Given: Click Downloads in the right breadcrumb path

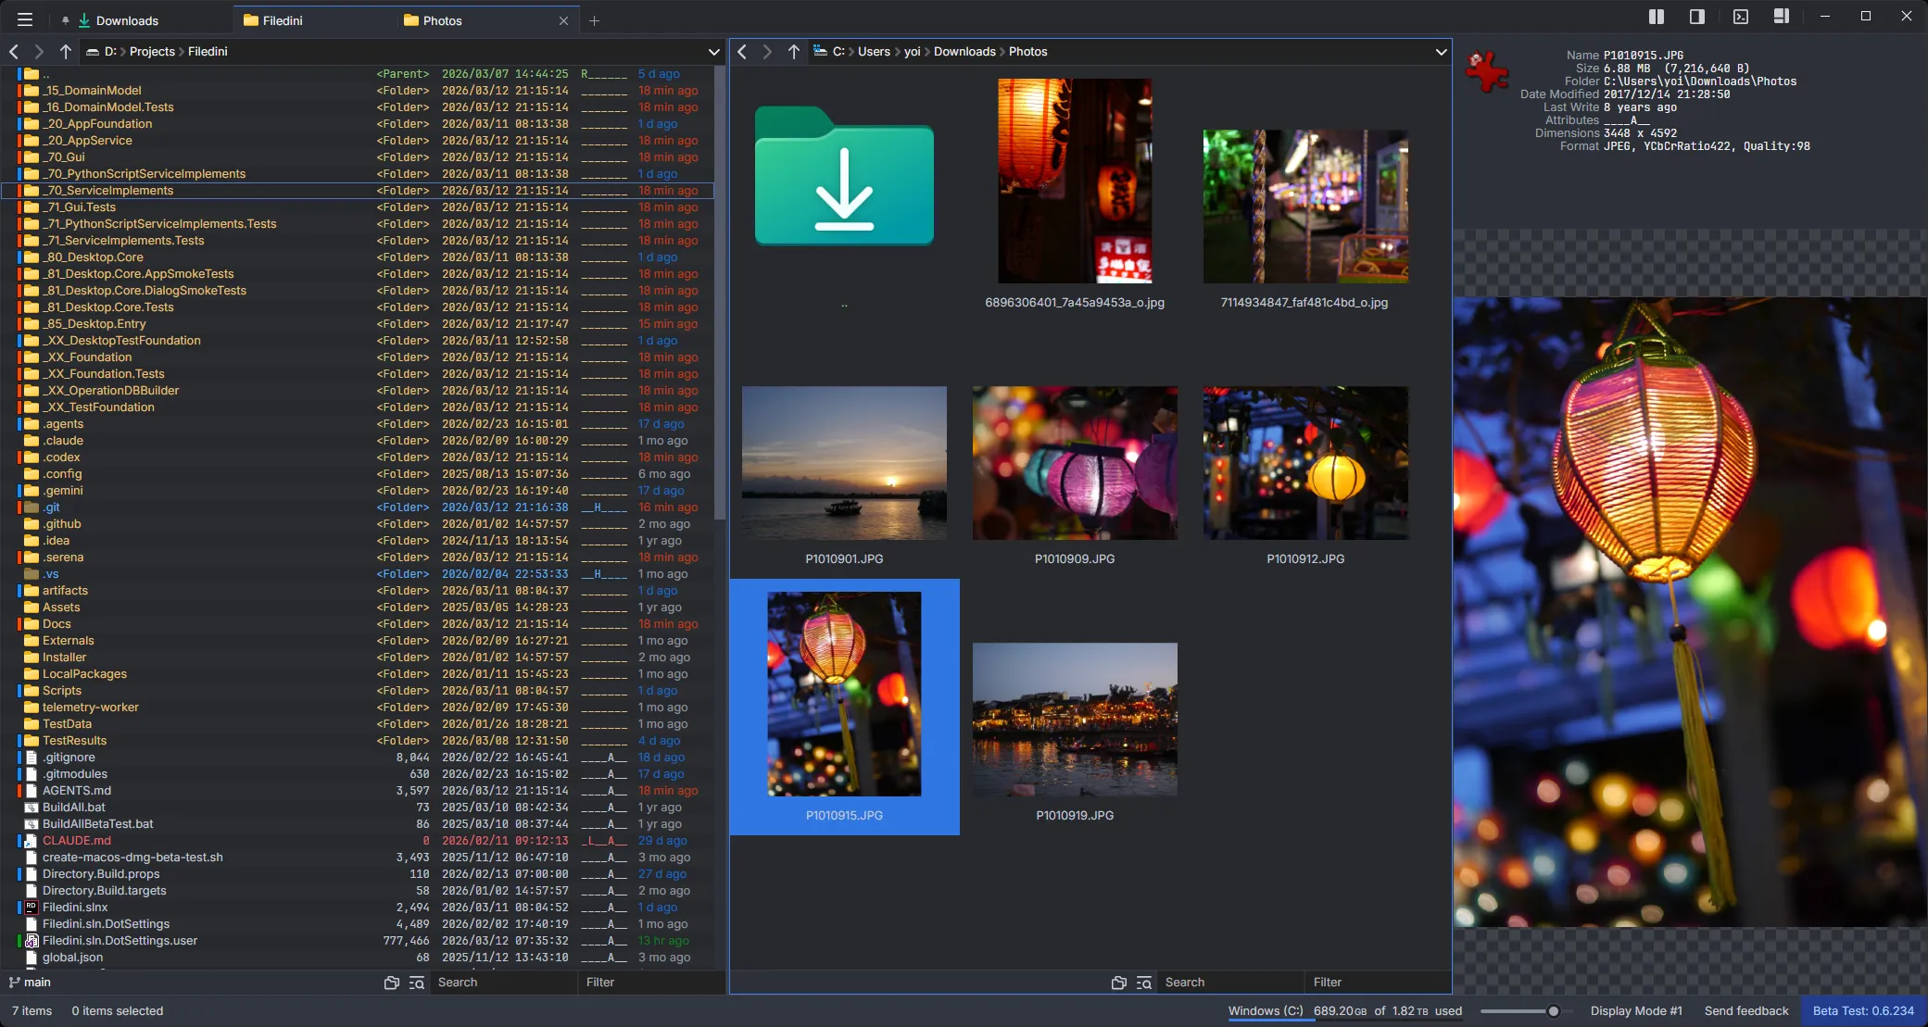Looking at the screenshot, I should (x=964, y=52).
